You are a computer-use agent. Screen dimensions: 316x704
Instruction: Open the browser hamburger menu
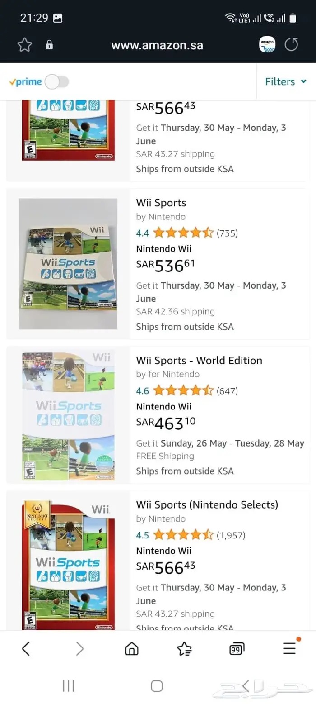click(290, 649)
